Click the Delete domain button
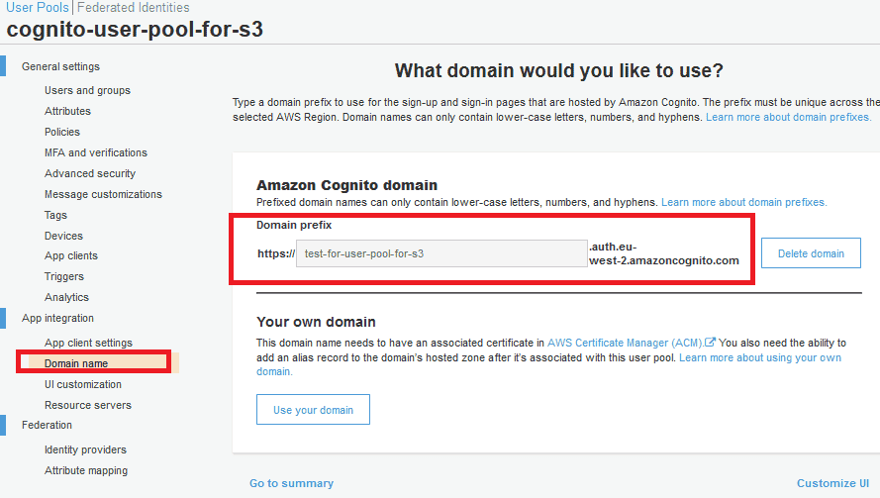 point(811,253)
